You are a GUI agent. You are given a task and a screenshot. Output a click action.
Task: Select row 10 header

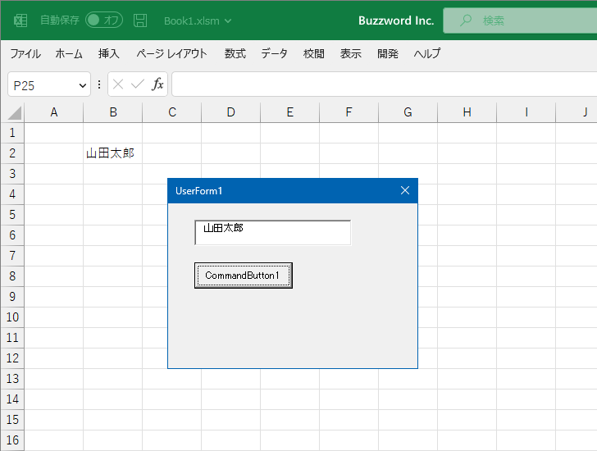[x=12, y=317]
